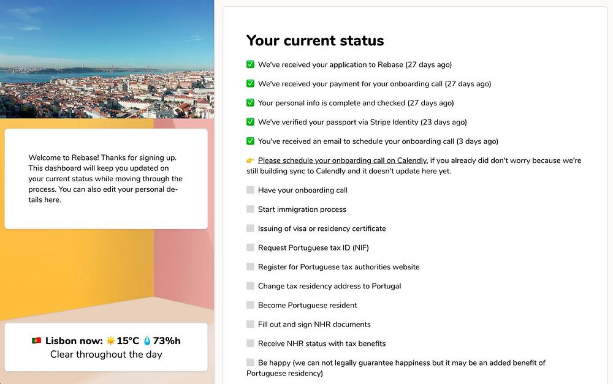The height and width of the screenshot is (384, 613).
Task: Open the schedule onboarding call Calendly link
Action: click(x=343, y=160)
